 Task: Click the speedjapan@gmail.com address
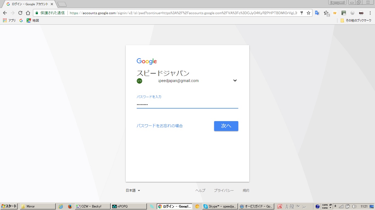178,81
